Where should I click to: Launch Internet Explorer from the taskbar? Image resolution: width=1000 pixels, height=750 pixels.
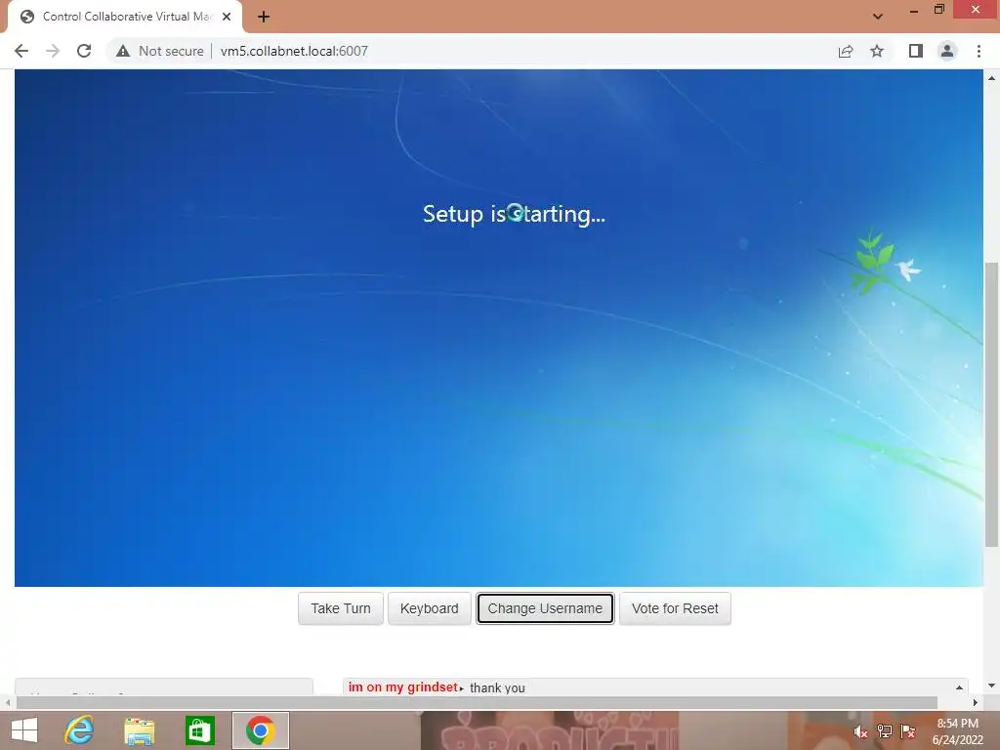point(79,730)
